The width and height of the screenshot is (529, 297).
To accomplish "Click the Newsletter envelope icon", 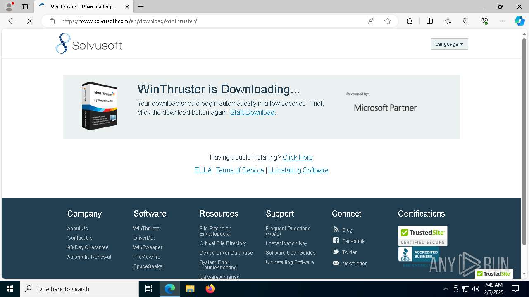I will [336, 263].
